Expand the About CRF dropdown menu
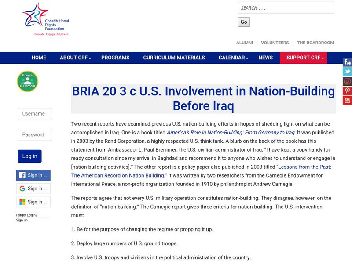Viewport: 352px width, 261px height. pos(75,58)
